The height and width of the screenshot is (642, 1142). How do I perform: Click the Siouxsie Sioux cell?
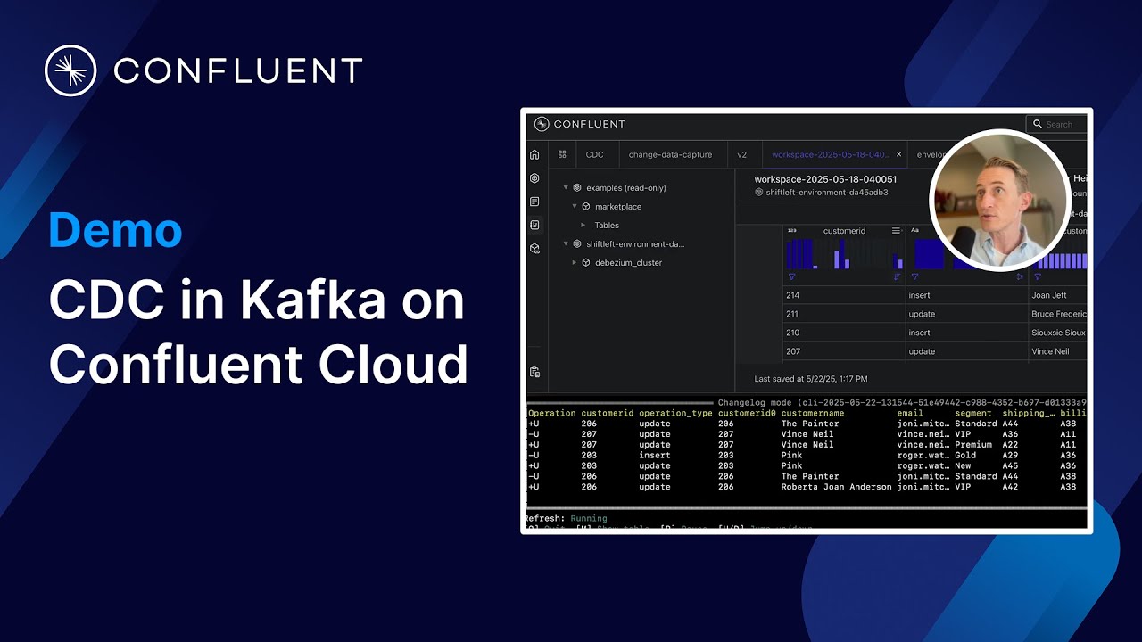coord(1059,333)
